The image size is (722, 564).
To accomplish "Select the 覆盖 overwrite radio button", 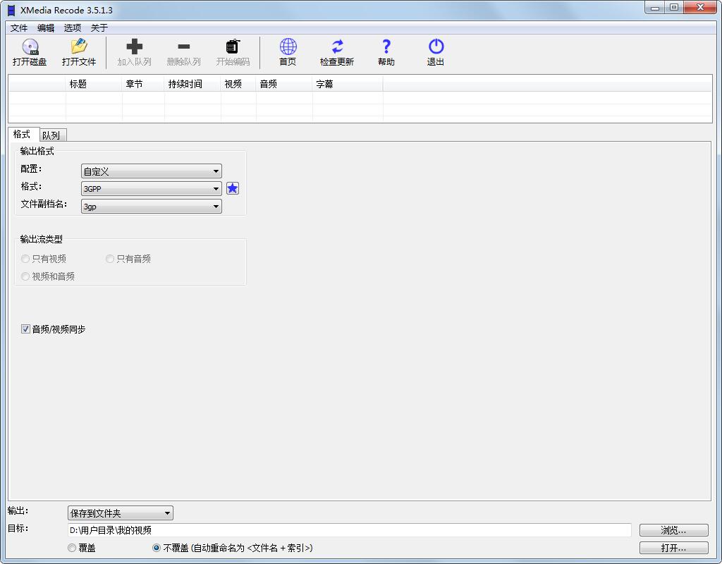I will [72, 548].
